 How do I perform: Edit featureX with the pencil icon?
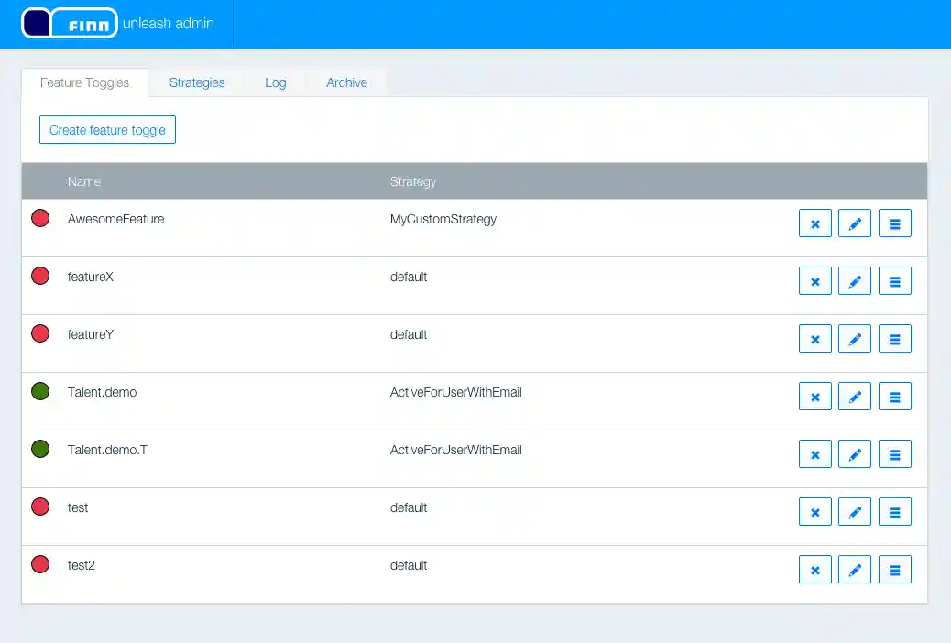tap(855, 280)
